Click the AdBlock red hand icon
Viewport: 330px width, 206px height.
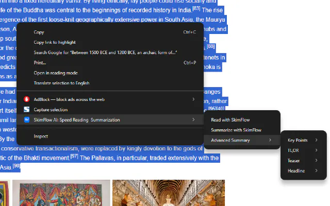pyautogui.click(x=26, y=99)
